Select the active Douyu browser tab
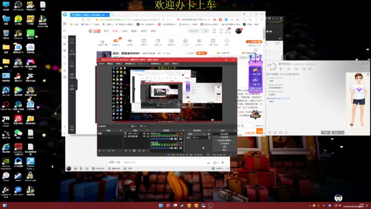Viewport: 371px width, 209px height. click(90, 15)
